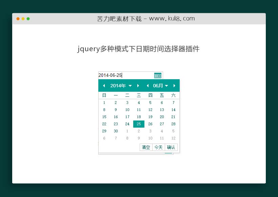Click the next month arrow
The image size is (278, 197).
(174, 86)
